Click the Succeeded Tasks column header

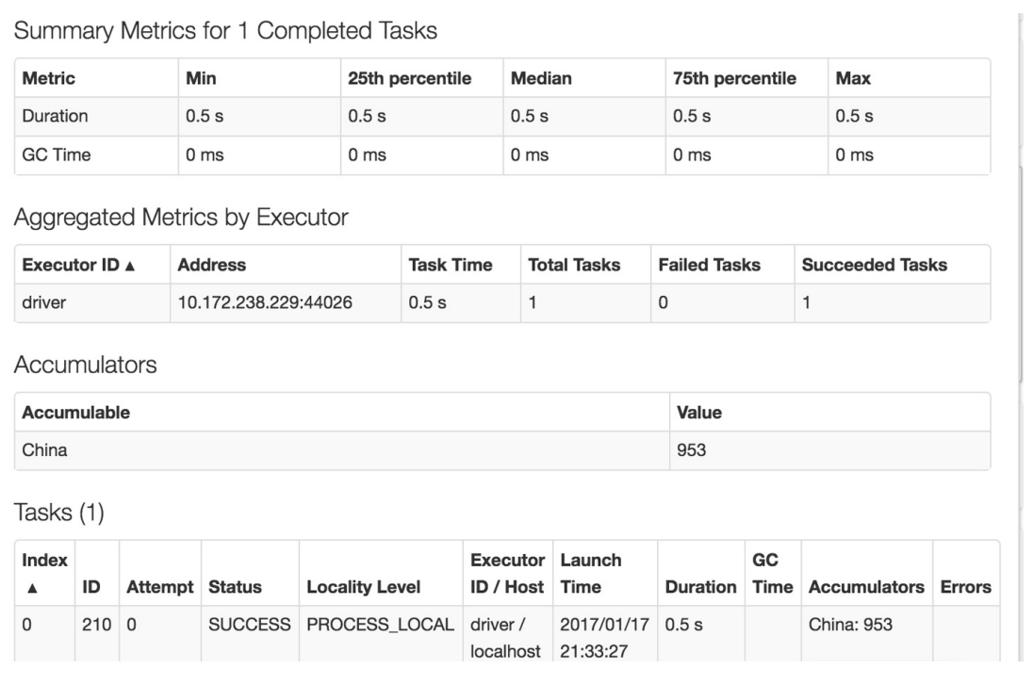(x=874, y=266)
